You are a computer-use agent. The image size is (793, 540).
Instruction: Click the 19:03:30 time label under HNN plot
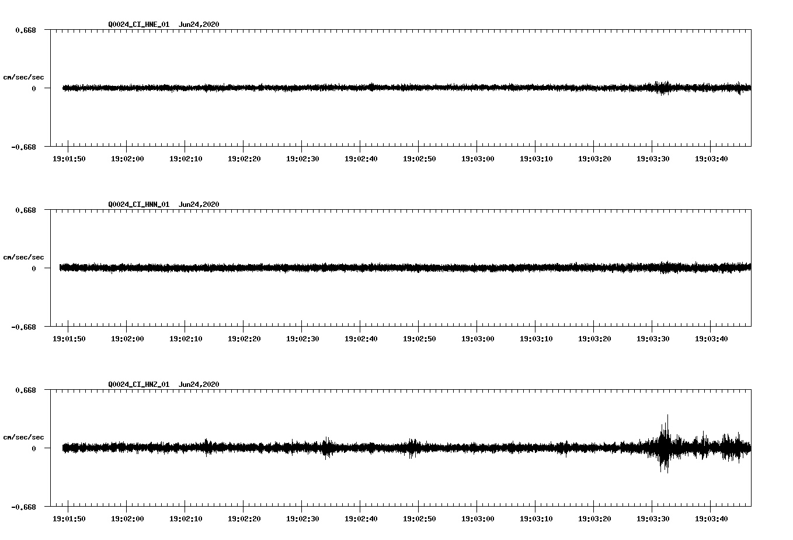pyautogui.click(x=653, y=338)
